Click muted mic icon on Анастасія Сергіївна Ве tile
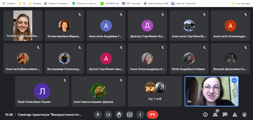Viewport: 253px width, 120px height. click(x=204, y=15)
